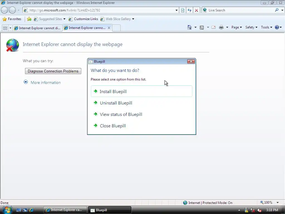Click Diagnose Connection Problems button
285x214 pixels.
[x=53, y=71]
